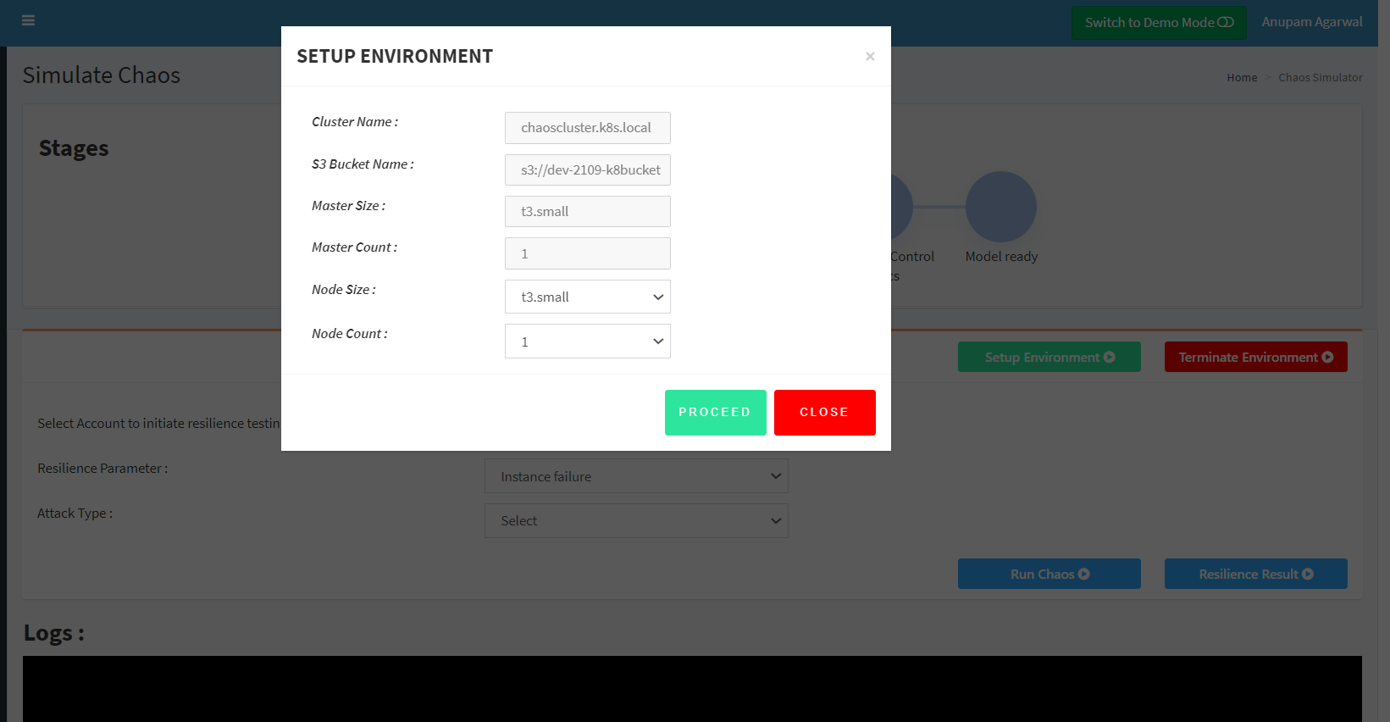
Task: Close the Setup Environment dialog with X
Action: (x=870, y=57)
